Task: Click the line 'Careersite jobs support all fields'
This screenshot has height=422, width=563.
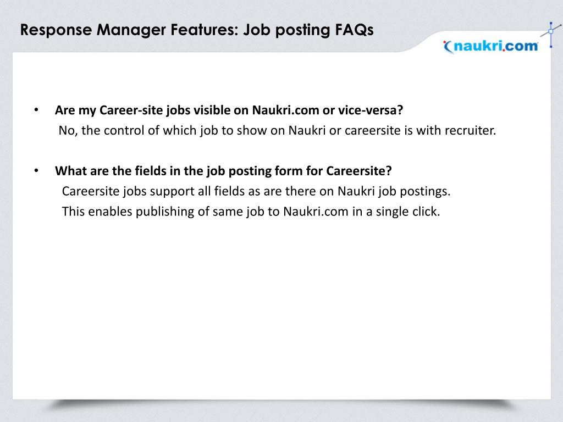Action: pyautogui.click(x=256, y=191)
